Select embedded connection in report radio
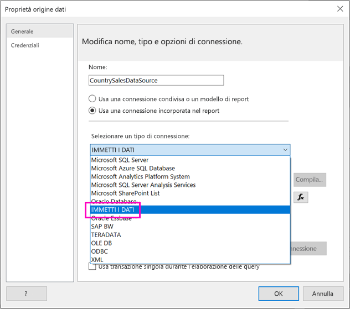The image size is (350, 309). point(92,111)
